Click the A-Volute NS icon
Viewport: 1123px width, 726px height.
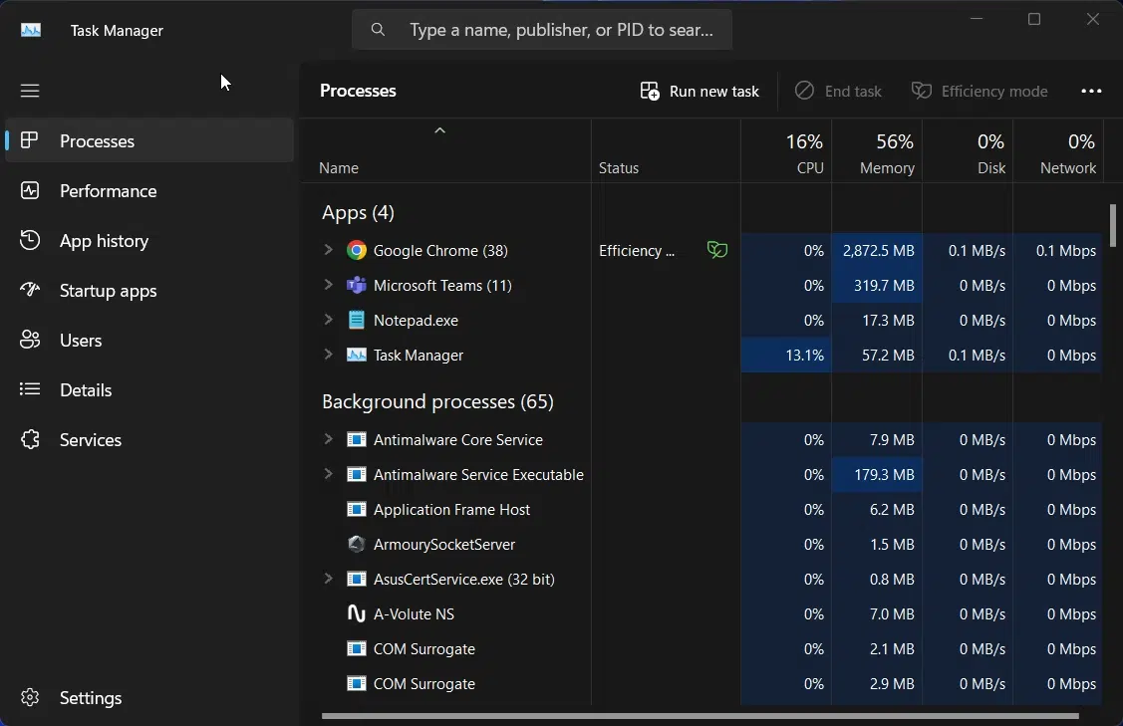pyautogui.click(x=356, y=613)
